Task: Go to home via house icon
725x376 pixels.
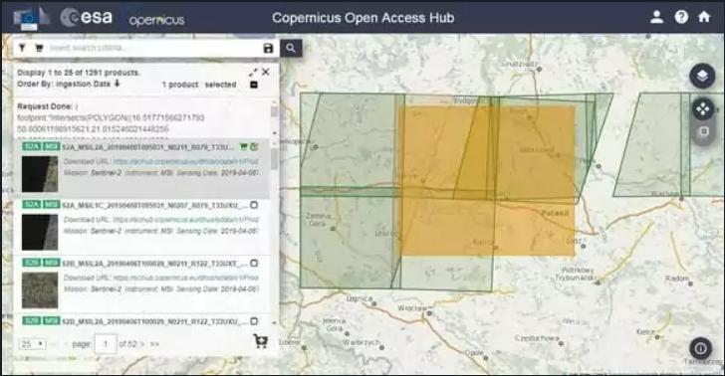Action: coord(704,17)
